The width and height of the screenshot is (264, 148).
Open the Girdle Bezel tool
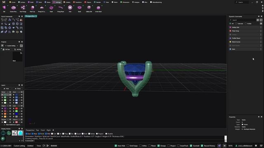98,9
